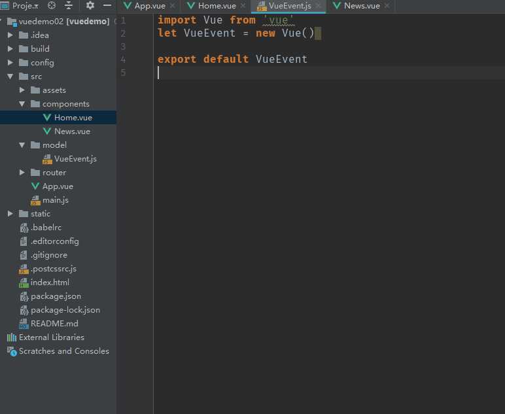Click the locate/scroll-from-source target icon
The width and height of the screenshot is (505, 414).
click(52, 5)
